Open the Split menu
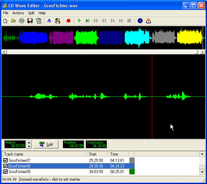This screenshot has width=207, height=184. click(x=31, y=13)
